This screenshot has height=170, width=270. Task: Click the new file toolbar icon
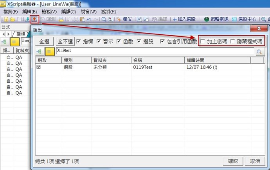7,19
